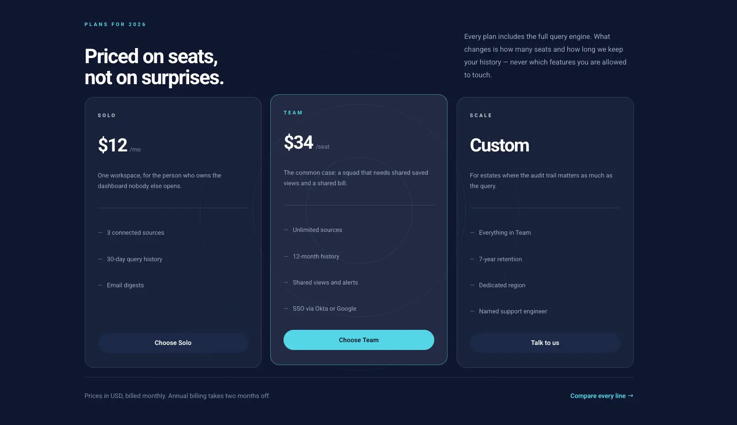Screen dimensions: 737x425
Task: Click the Choose Solo button
Action: point(173,343)
